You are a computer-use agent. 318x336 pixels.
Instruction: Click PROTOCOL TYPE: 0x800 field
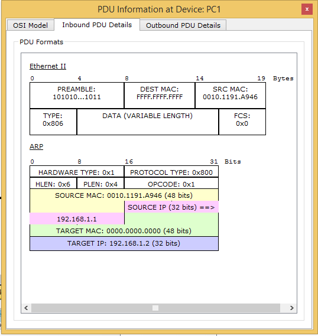click(171, 172)
